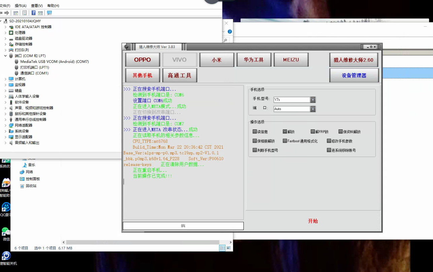Viewport: 433px width, 272px height.
Task: Collapse the 端口 (COM 和 LPT) node
Action: (5, 56)
